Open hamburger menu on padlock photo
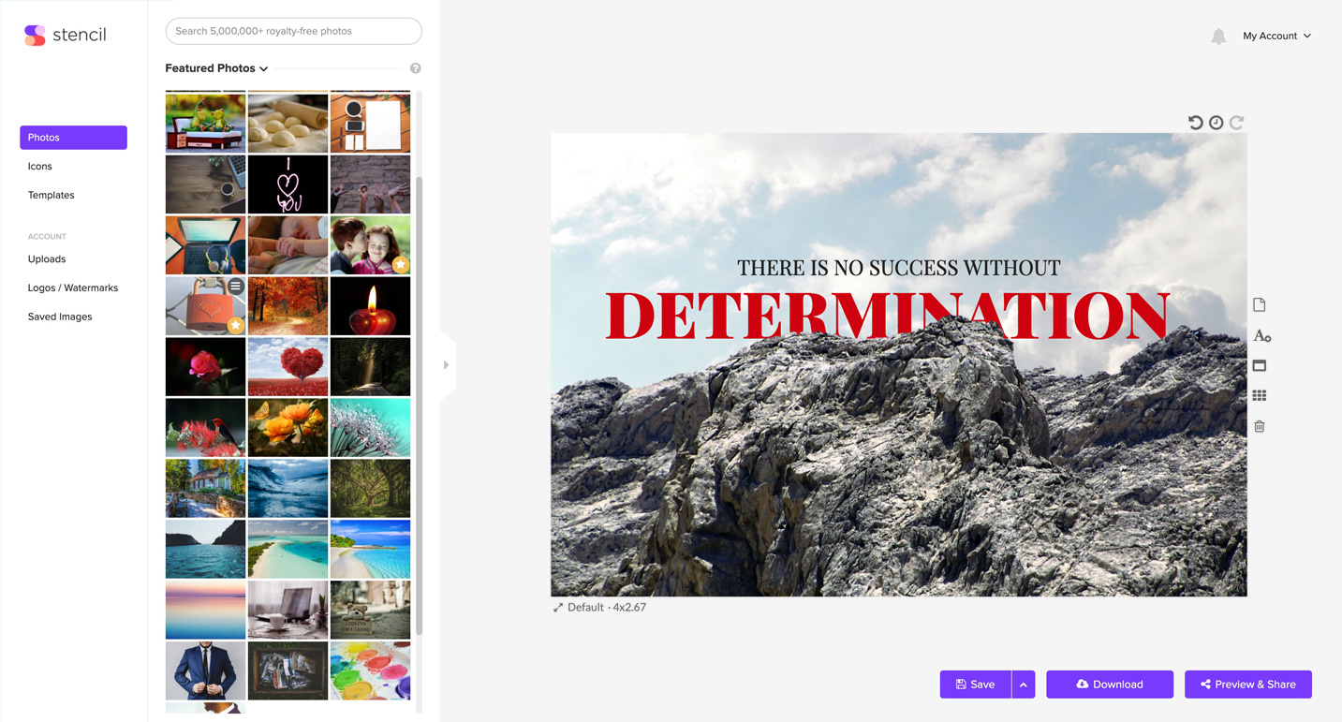This screenshot has height=722, width=1342. click(x=236, y=287)
